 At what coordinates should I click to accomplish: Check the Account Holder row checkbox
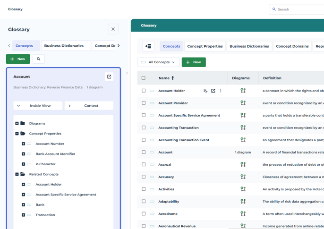click(144, 91)
